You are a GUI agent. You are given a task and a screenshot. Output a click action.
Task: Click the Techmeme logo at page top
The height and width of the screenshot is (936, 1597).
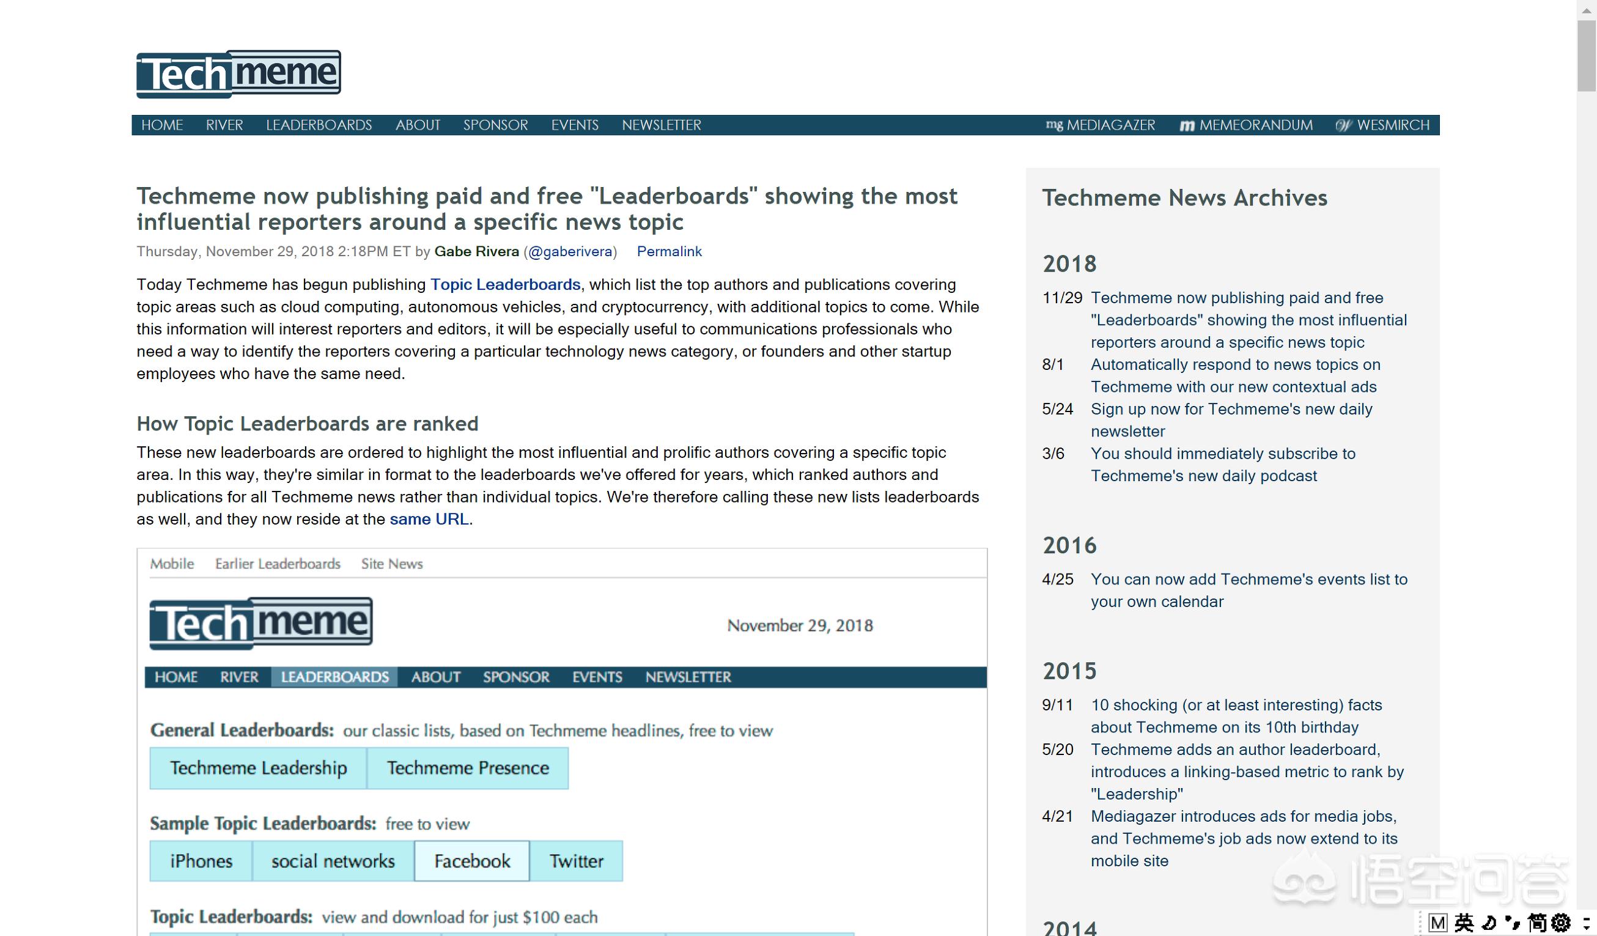[x=238, y=74]
